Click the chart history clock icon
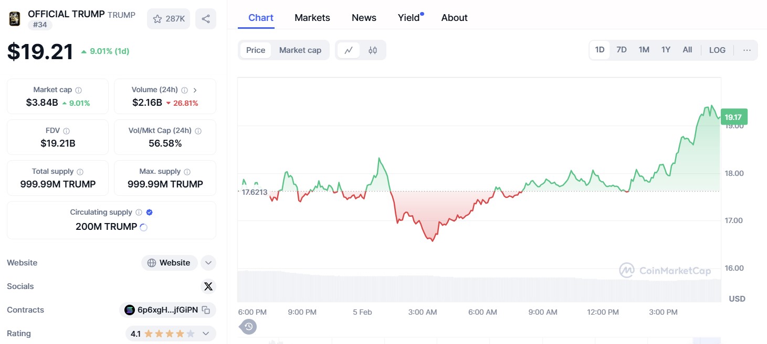 click(x=249, y=327)
